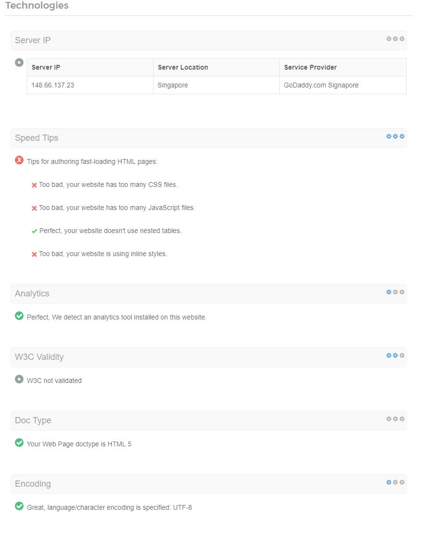Expand the W3C Validity section header
421x541 pixels.
pos(209,357)
